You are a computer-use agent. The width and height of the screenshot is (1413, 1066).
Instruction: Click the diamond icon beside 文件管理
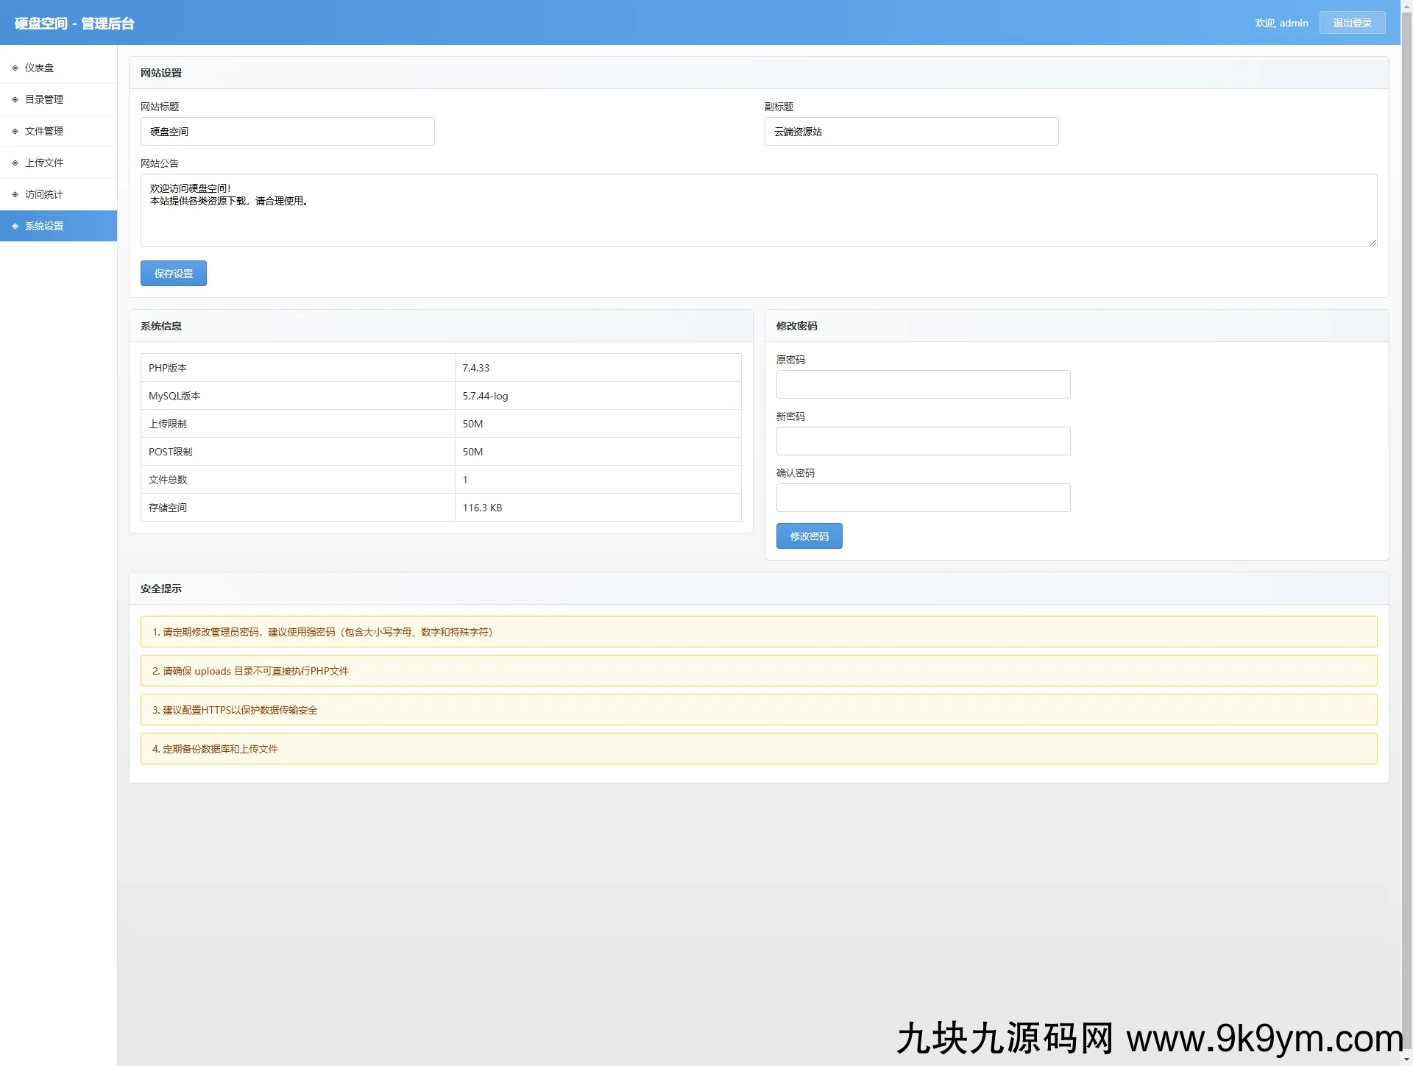tap(15, 131)
